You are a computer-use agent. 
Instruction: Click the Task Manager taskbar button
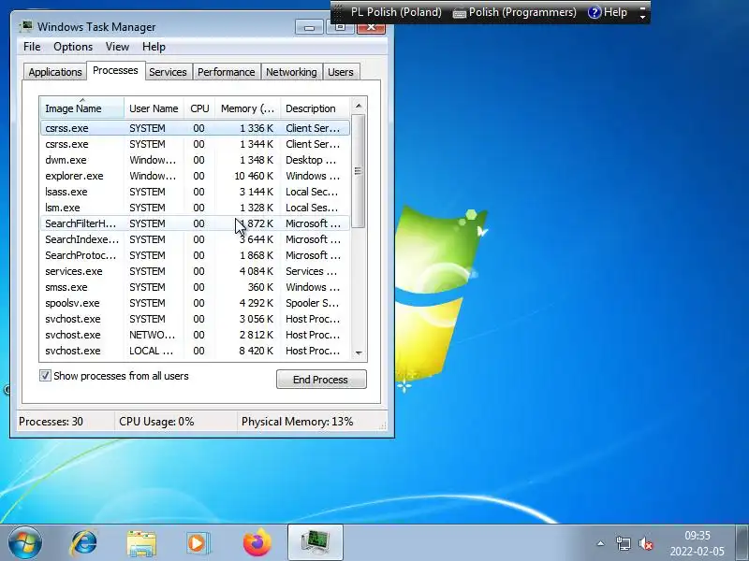click(316, 542)
